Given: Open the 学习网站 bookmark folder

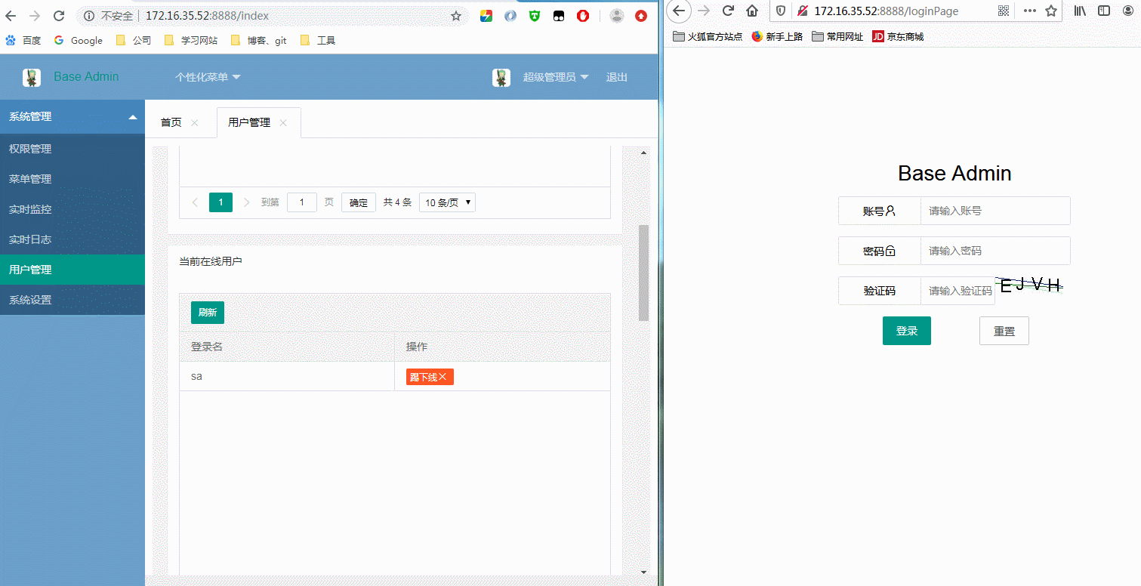Looking at the screenshot, I should tap(190, 41).
